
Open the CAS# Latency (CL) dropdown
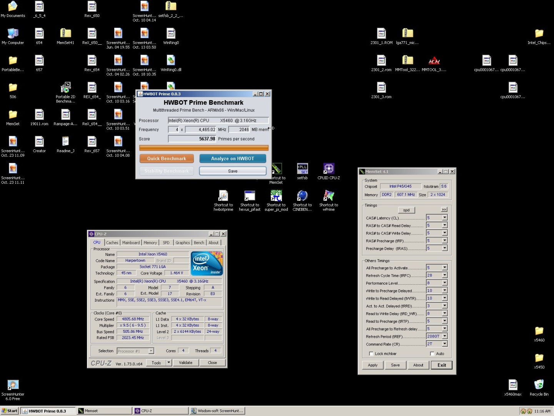coord(445,218)
